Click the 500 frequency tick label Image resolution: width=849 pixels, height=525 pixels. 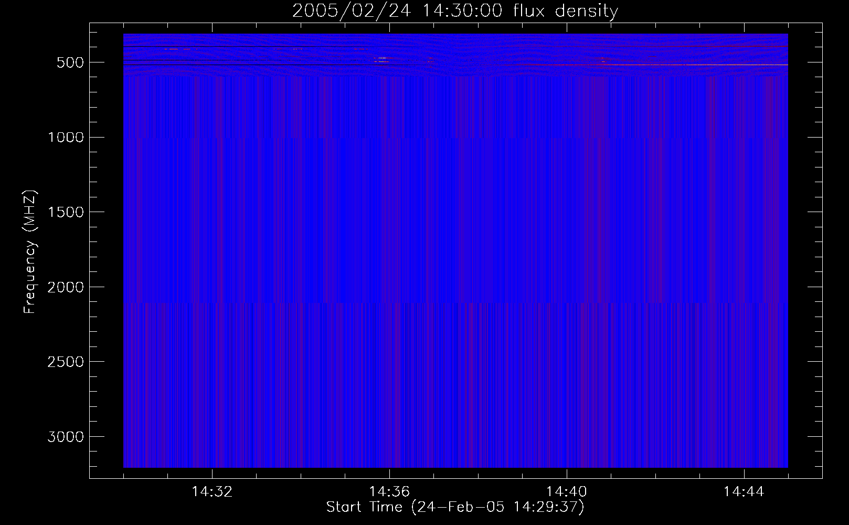click(x=70, y=62)
